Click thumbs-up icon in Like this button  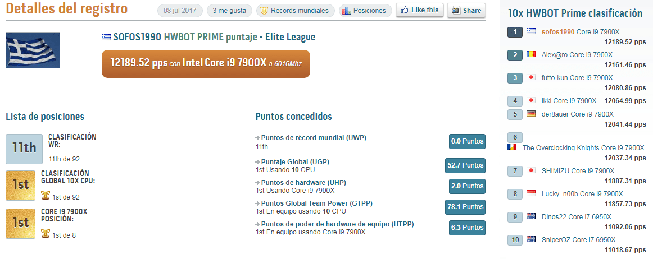(x=404, y=10)
